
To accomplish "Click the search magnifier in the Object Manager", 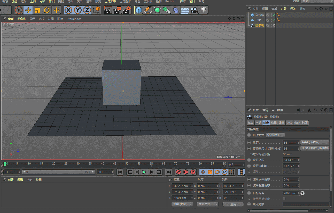I will click(x=316, y=9).
